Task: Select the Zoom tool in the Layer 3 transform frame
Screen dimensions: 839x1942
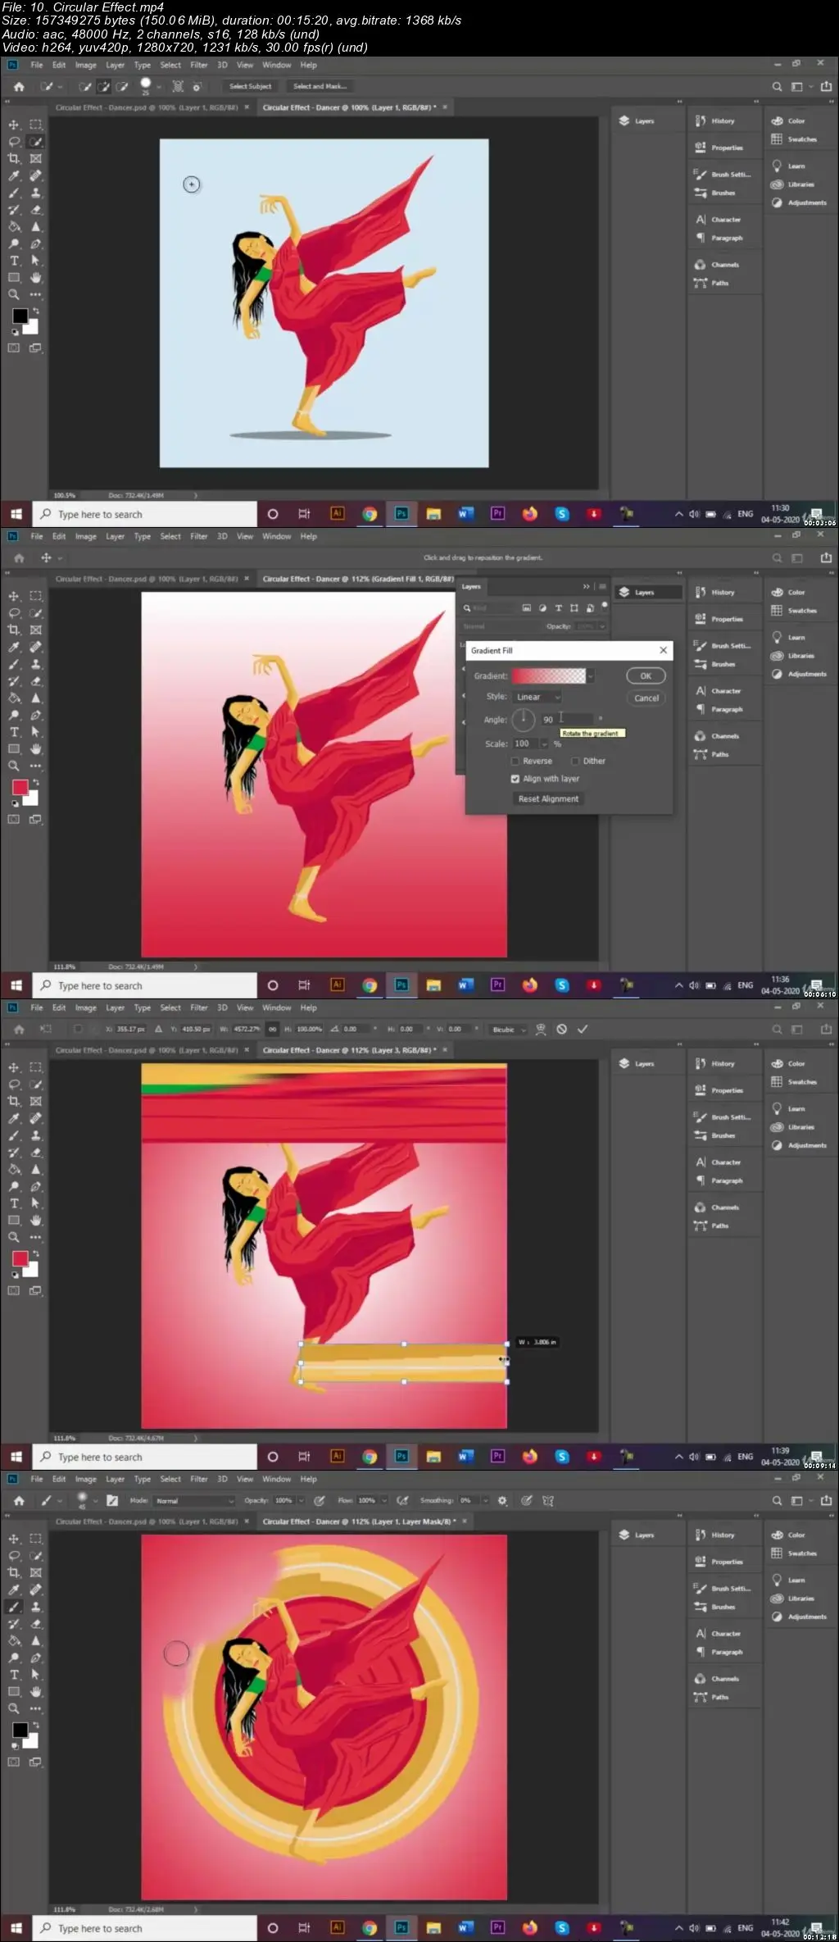Action: (x=14, y=1237)
